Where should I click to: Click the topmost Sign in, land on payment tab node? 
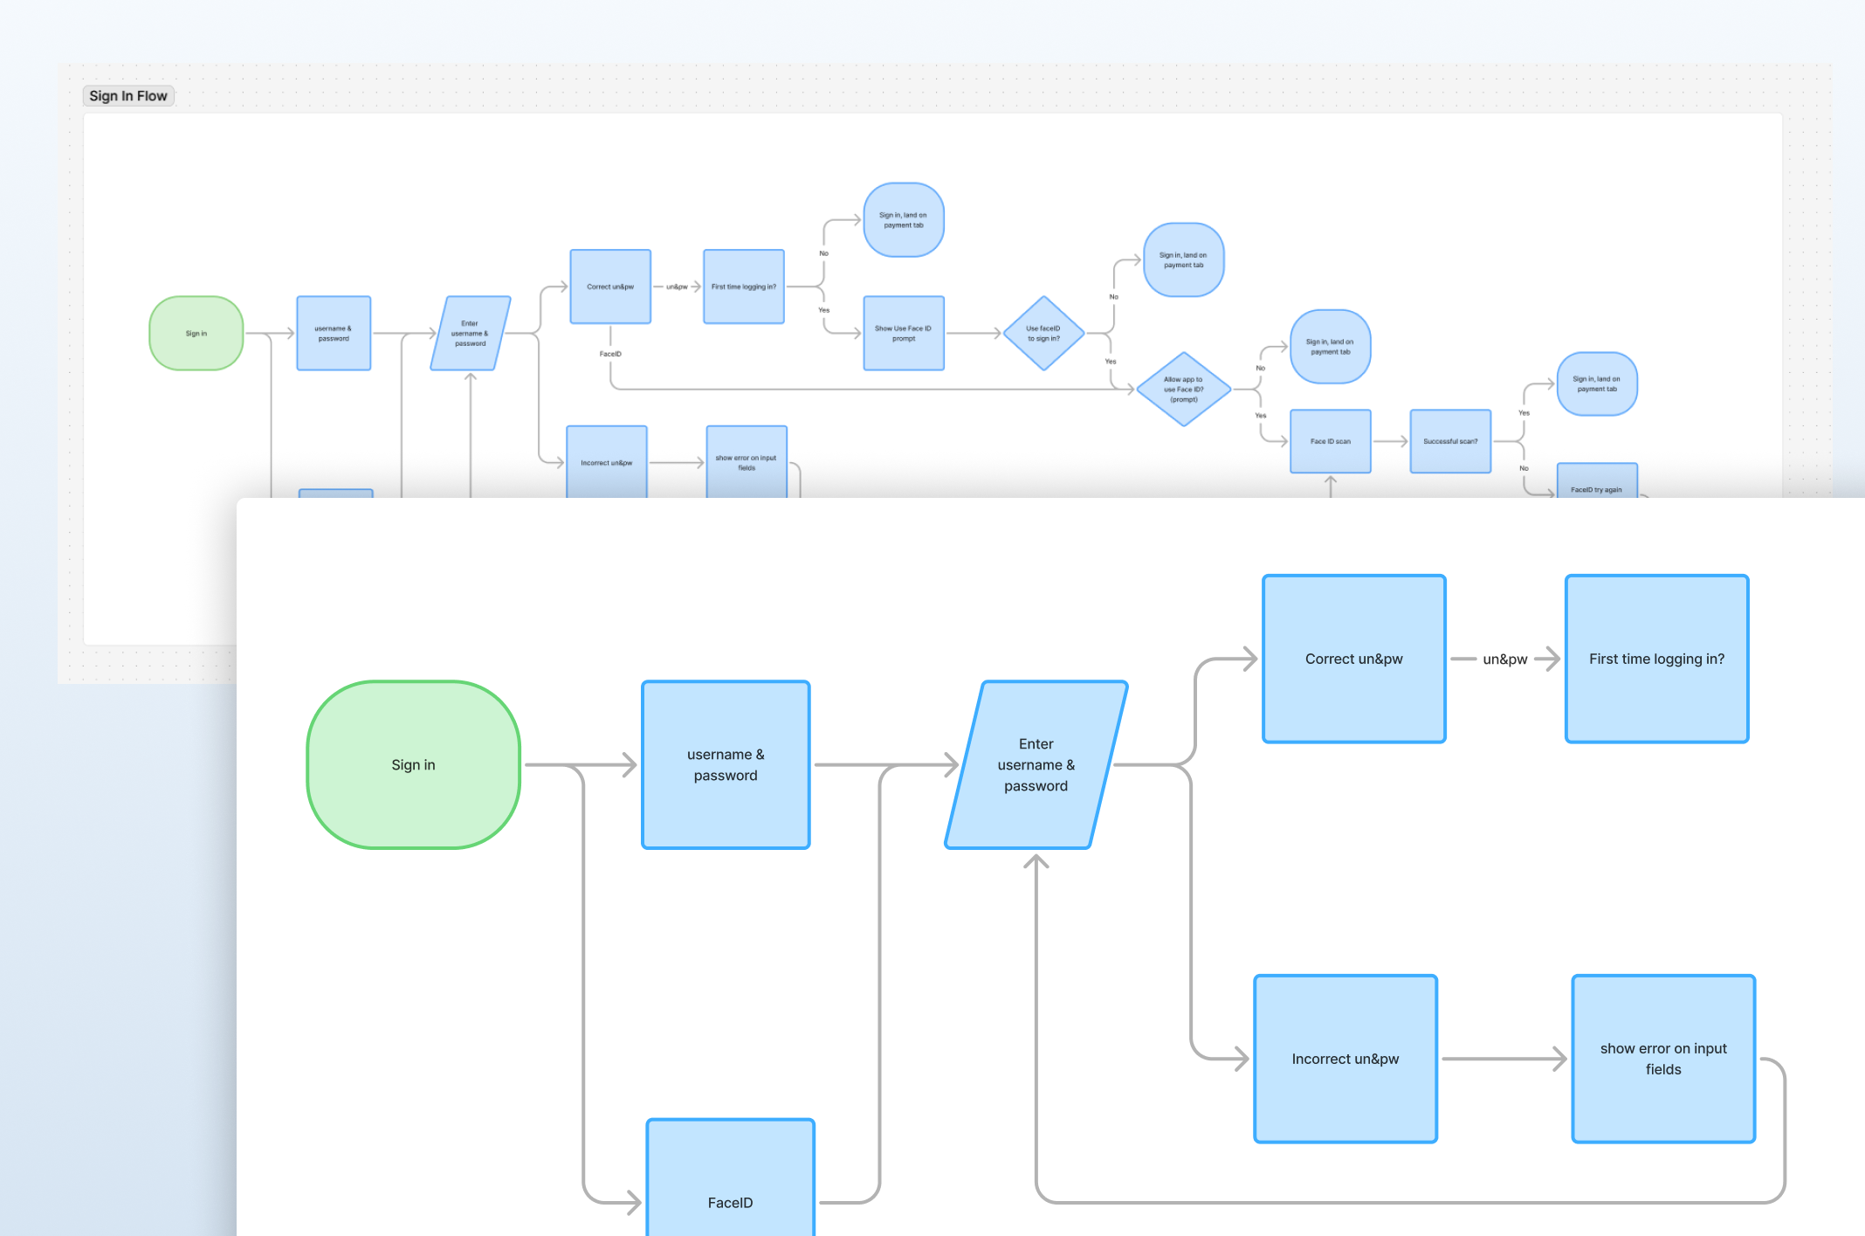(x=903, y=220)
